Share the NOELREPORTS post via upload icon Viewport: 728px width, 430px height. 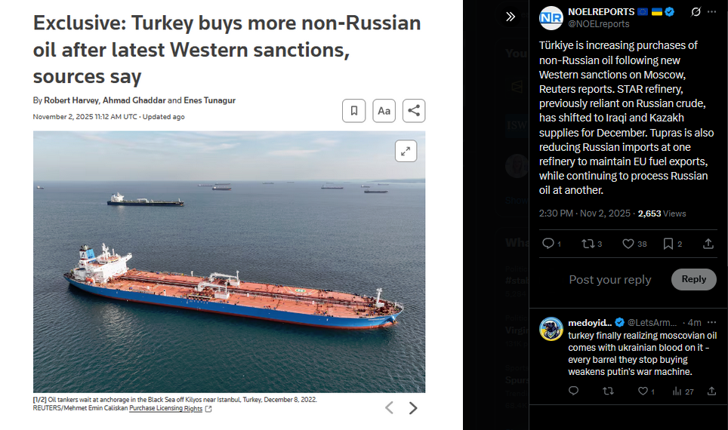click(x=708, y=244)
